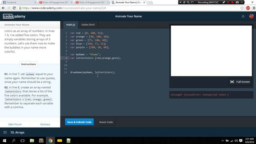Click the browser forward arrow
Image resolution: width=256 pixels, height=144 pixels.
click(x=9, y=8)
